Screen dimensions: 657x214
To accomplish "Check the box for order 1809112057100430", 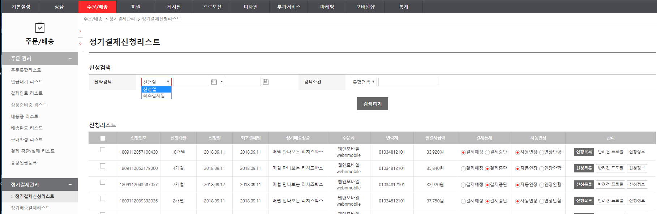I will (103, 150).
